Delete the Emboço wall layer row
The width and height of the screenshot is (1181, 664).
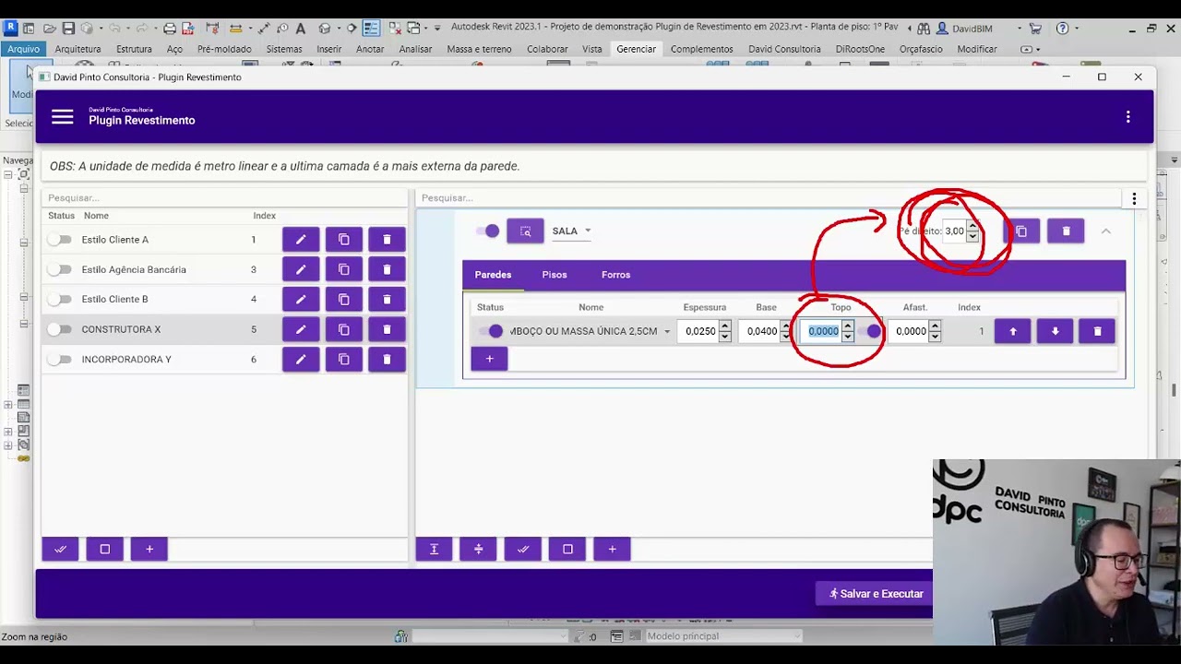click(x=1097, y=331)
